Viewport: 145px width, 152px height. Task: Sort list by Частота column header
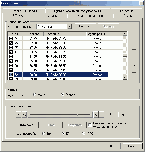(33, 34)
